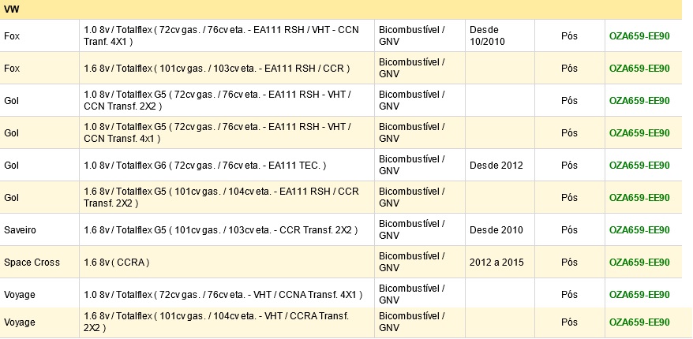
Task: Click the Space Cross model cell
Action: pos(39,263)
